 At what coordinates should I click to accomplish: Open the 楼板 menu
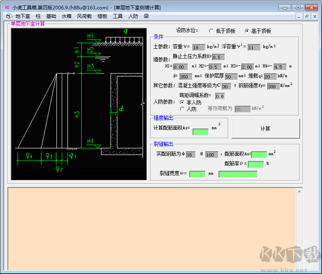[x=102, y=17]
